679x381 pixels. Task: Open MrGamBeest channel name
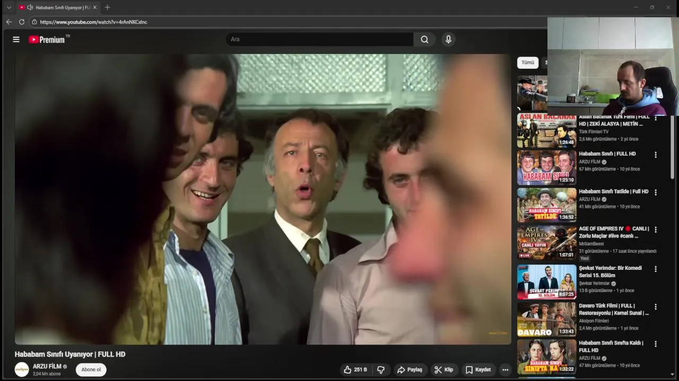point(591,244)
